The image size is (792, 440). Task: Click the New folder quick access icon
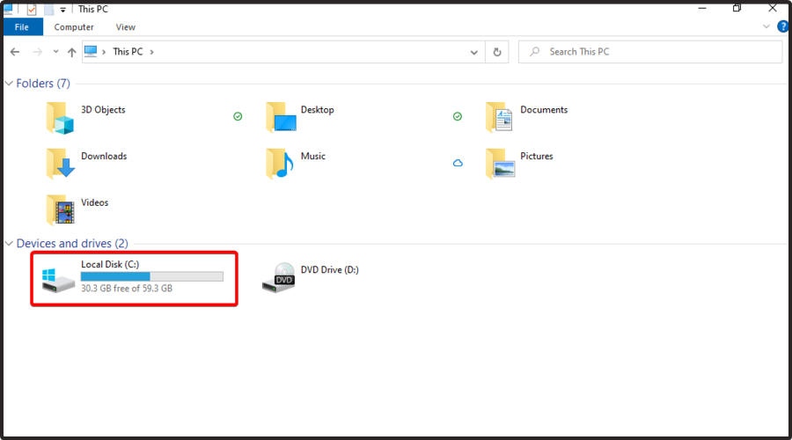tap(48, 9)
